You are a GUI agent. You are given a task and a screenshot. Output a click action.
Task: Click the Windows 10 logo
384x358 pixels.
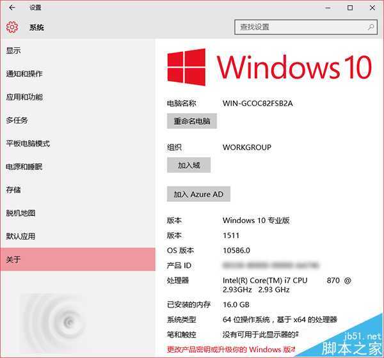[269, 67]
